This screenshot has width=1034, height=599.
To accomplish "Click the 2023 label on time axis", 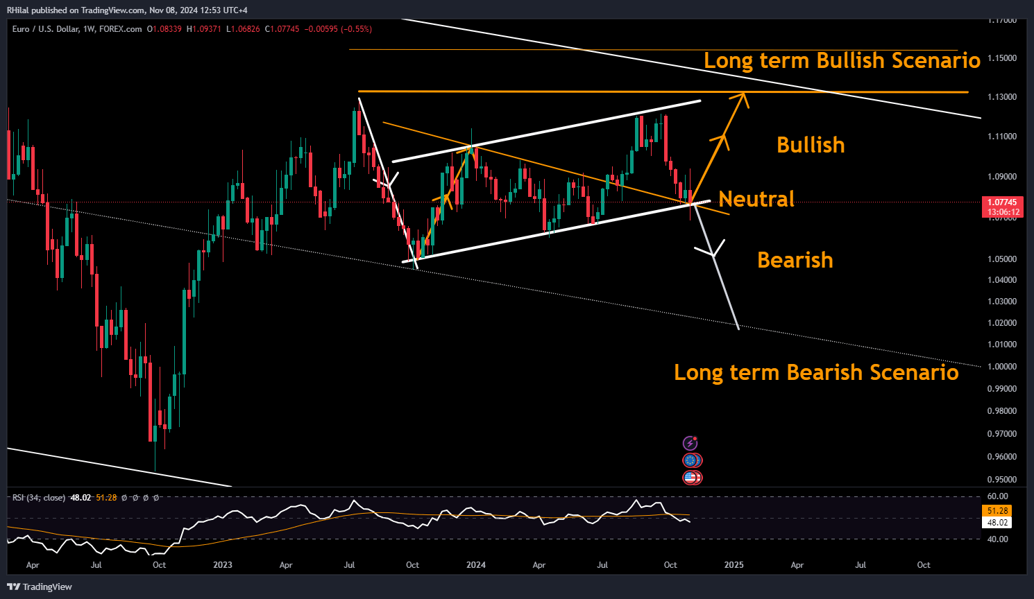I will (223, 565).
